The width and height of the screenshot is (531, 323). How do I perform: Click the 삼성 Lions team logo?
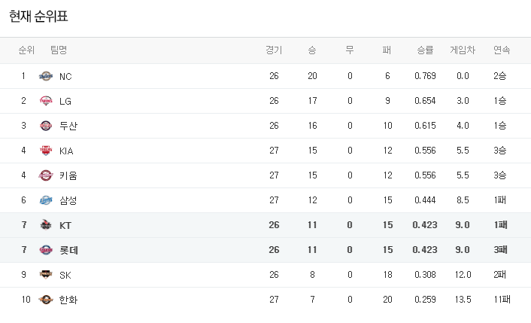coord(46,200)
